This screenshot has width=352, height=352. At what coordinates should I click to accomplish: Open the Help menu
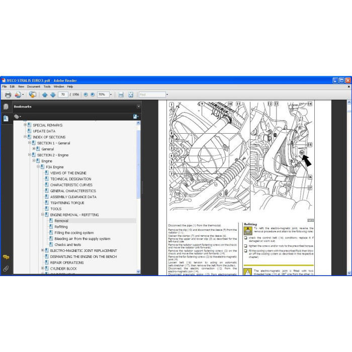[x=70, y=86]
